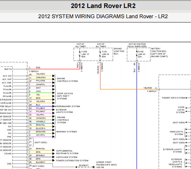Click the "YEL/ORG" wire label at pin 29
This screenshot has height=169, width=191.
click(x=40, y=74)
